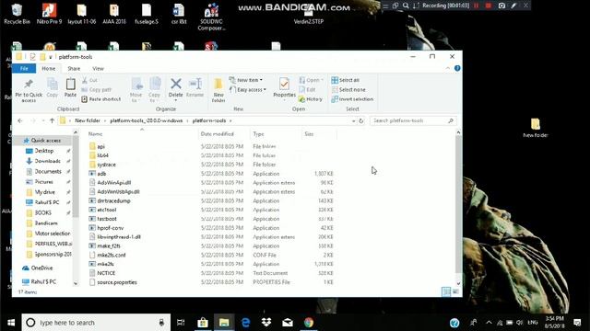Click the Edit command in ribbon
Screen dimensions: 590x331
(x=307, y=90)
